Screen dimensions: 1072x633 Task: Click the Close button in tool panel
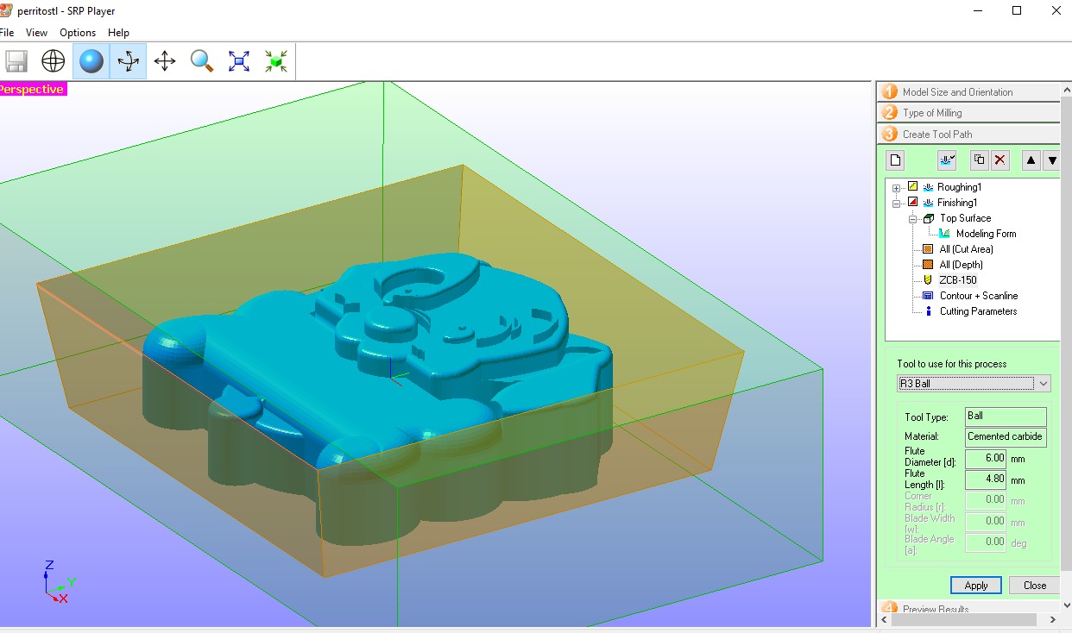pos(1035,585)
